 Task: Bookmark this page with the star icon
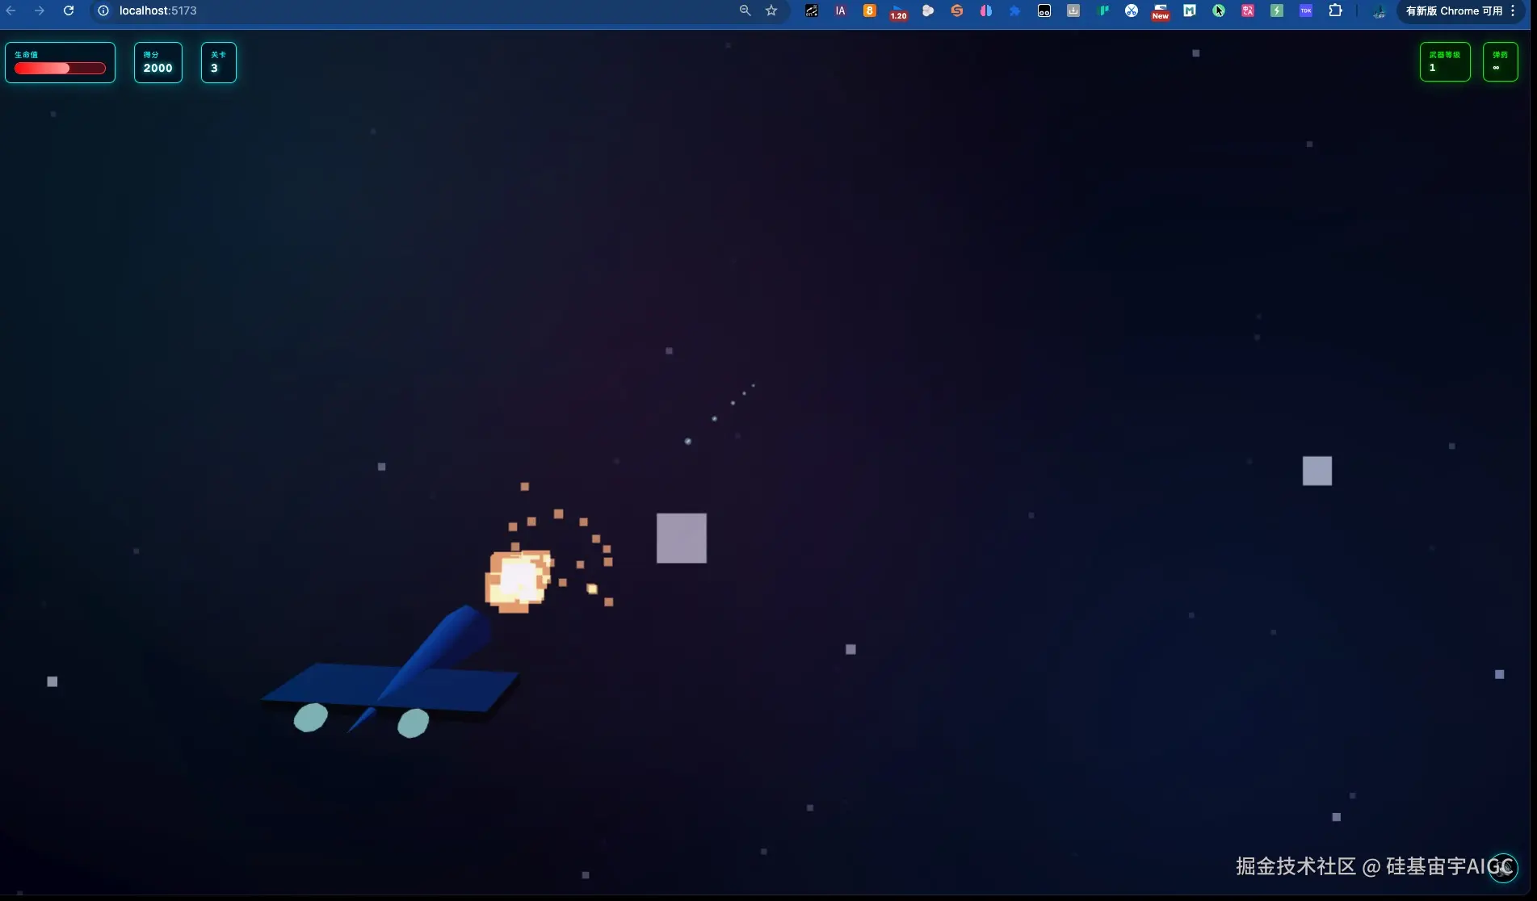[771, 10]
